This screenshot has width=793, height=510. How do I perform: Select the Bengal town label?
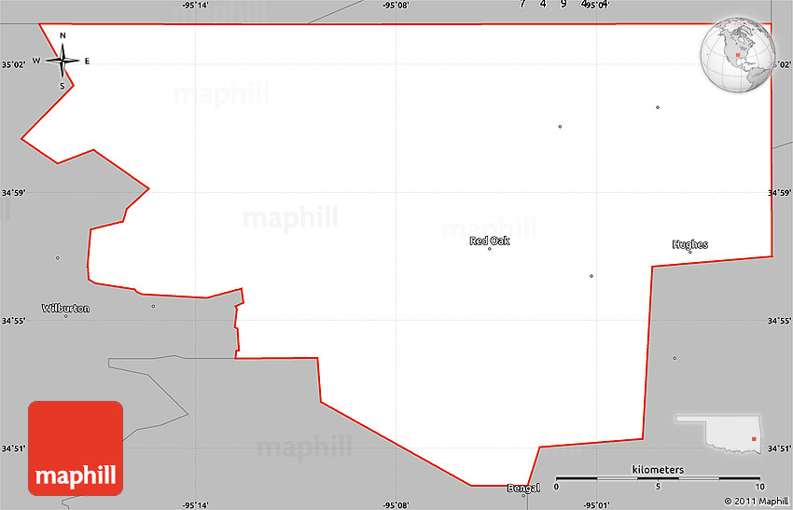[x=523, y=488]
